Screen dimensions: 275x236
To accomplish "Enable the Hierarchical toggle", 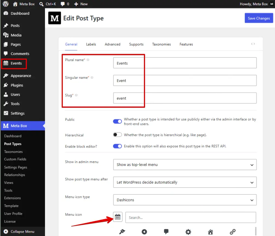I will tap(117, 135).
